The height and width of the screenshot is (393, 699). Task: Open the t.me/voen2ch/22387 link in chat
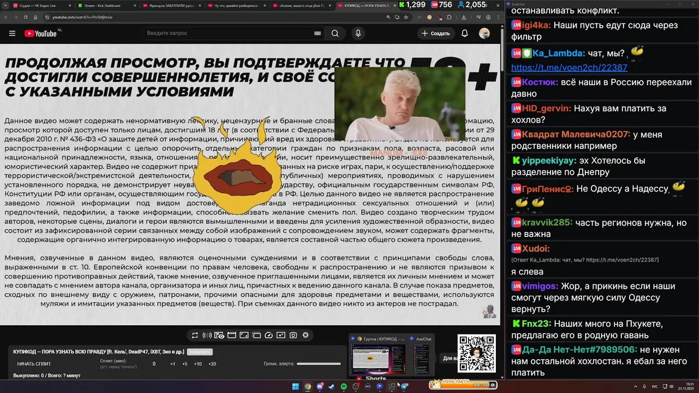569,68
